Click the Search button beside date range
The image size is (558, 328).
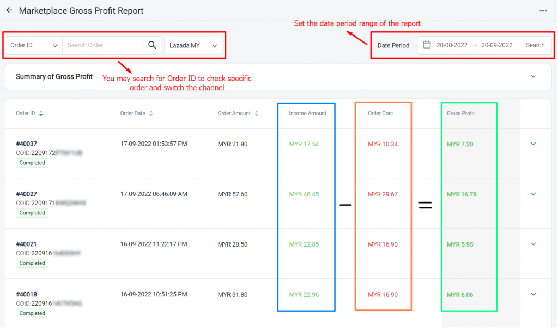click(535, 45)
